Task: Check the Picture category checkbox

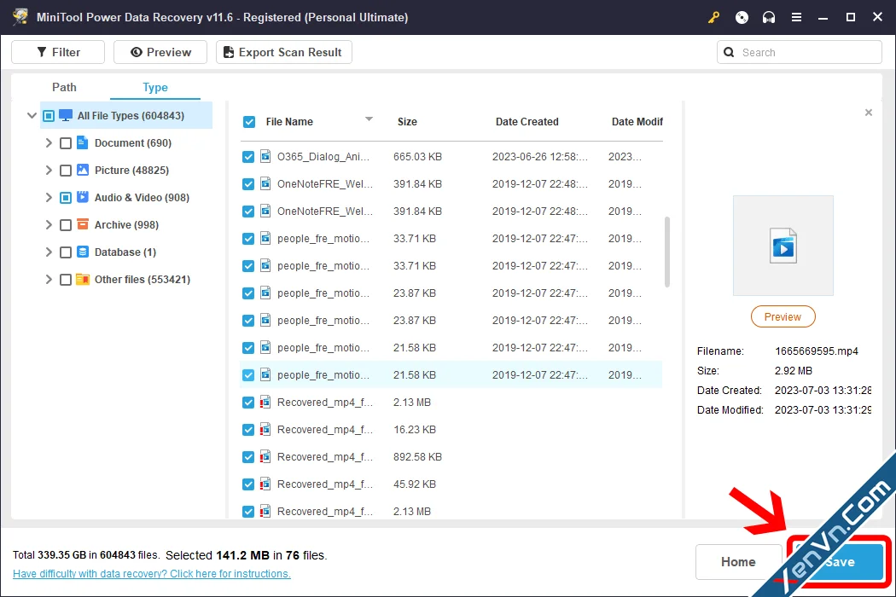Action: (66, 171)
